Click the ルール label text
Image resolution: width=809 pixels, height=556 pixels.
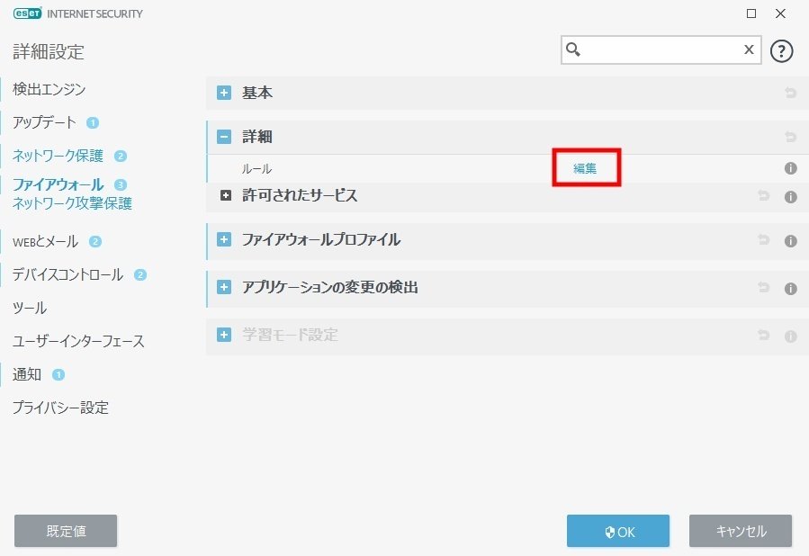(257, 168)
